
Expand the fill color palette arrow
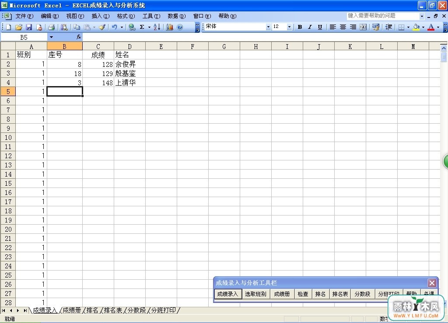coord(423,27)
